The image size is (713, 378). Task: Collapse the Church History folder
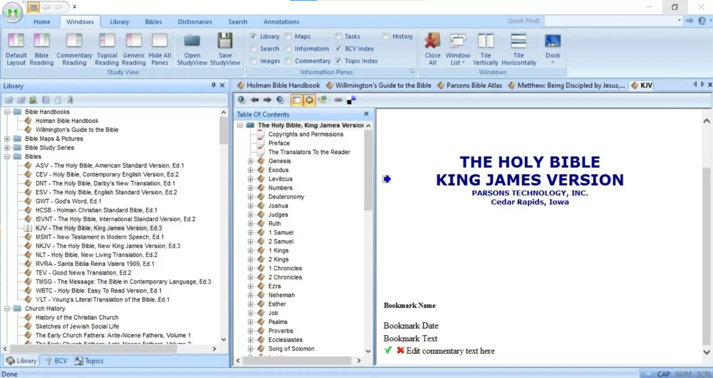click(7, 308)
